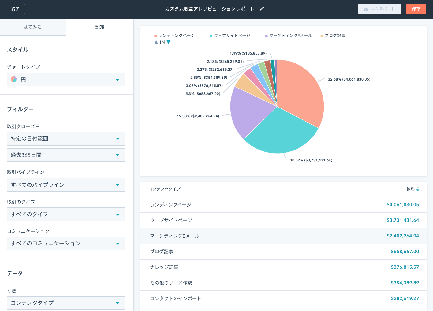Sort 線形 column descending via the teal arrow
Screen dimensions: 433x311
418,191
